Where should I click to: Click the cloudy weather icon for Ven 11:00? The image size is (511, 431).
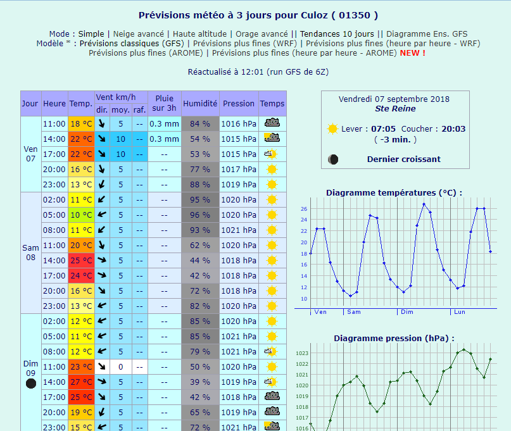tap(272, 123)
